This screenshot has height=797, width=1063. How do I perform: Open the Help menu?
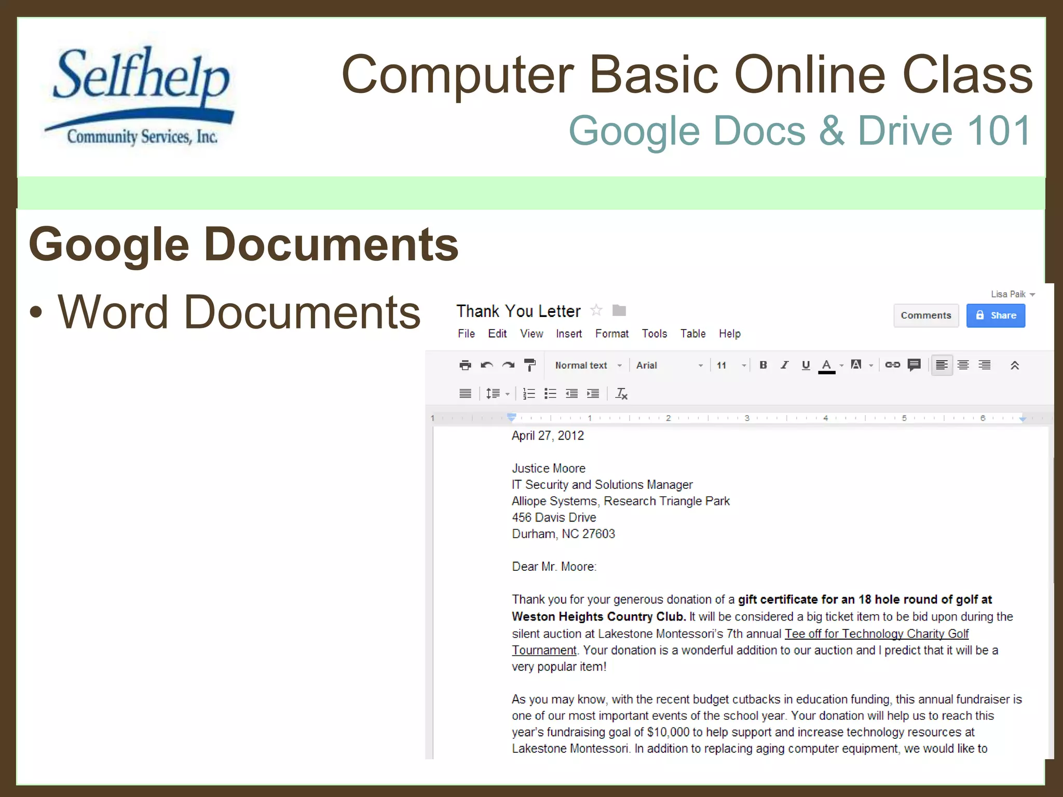tap(730, 334)
